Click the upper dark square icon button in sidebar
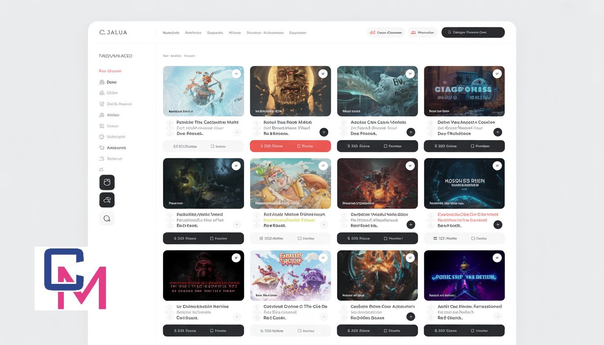 [x=107, y=182]
